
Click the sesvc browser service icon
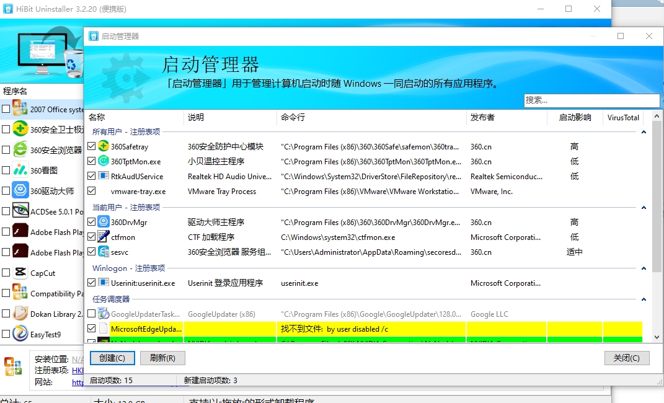(104, 252)
